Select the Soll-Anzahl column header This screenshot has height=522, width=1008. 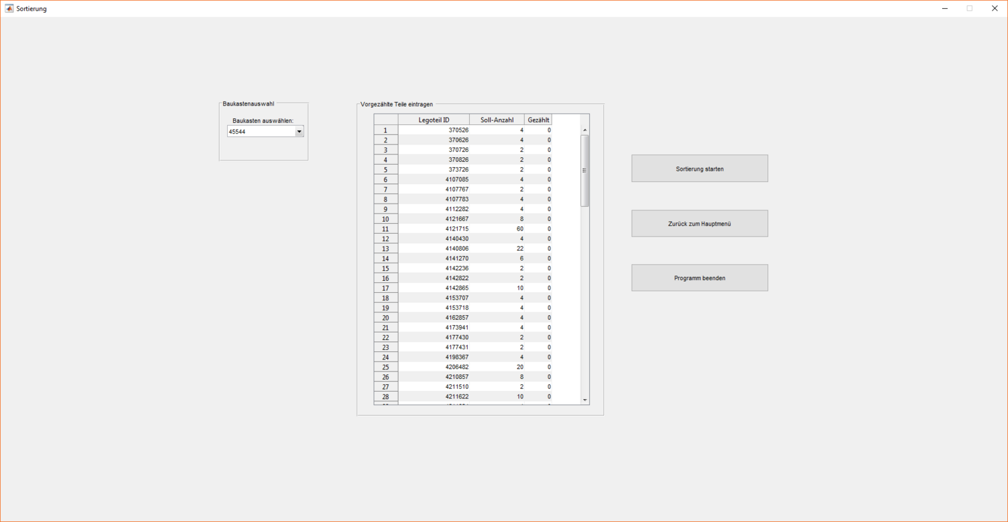tap(497, 120)
